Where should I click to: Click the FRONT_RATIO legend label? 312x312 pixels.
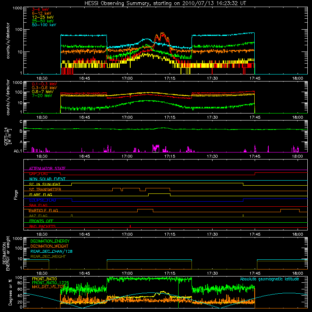coord(44,279)
